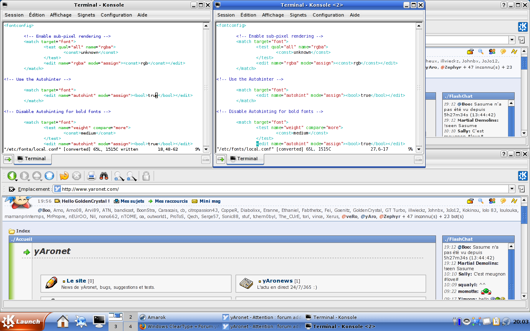Click search magnifier icon in lower yAronet page header
The height and width of the screenshot is (331, 530).
pyautogui.click(x=481, y=201)
